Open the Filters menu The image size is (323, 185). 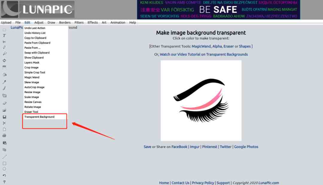point(79,22)
